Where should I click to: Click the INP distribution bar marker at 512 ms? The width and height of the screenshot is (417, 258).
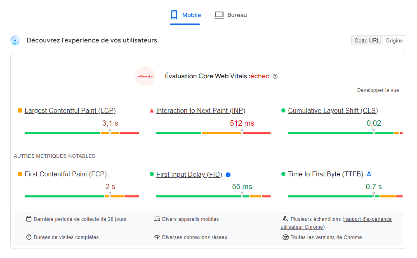point(242,131)
